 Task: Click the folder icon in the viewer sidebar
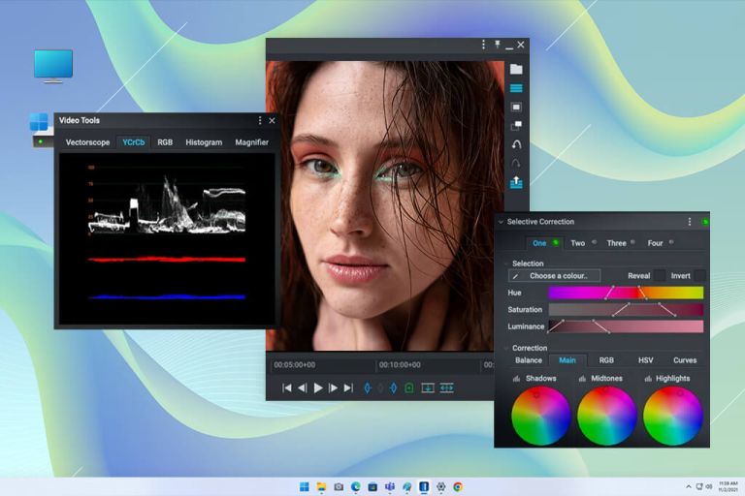pos(516,69)
